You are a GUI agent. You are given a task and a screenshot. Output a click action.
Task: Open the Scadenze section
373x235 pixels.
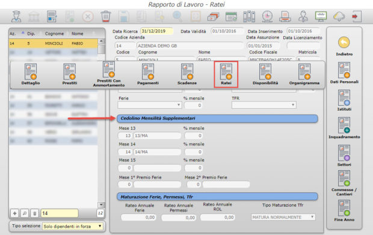pyautogui.click(x=187, y=74)
